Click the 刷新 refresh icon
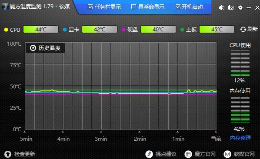This screenshot has height=159, width=260. pyautogui.click(x=243, y=30)
